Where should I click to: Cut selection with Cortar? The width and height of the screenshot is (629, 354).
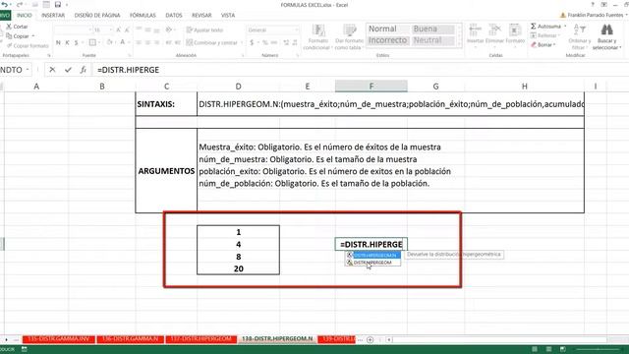tap(17, 27)
